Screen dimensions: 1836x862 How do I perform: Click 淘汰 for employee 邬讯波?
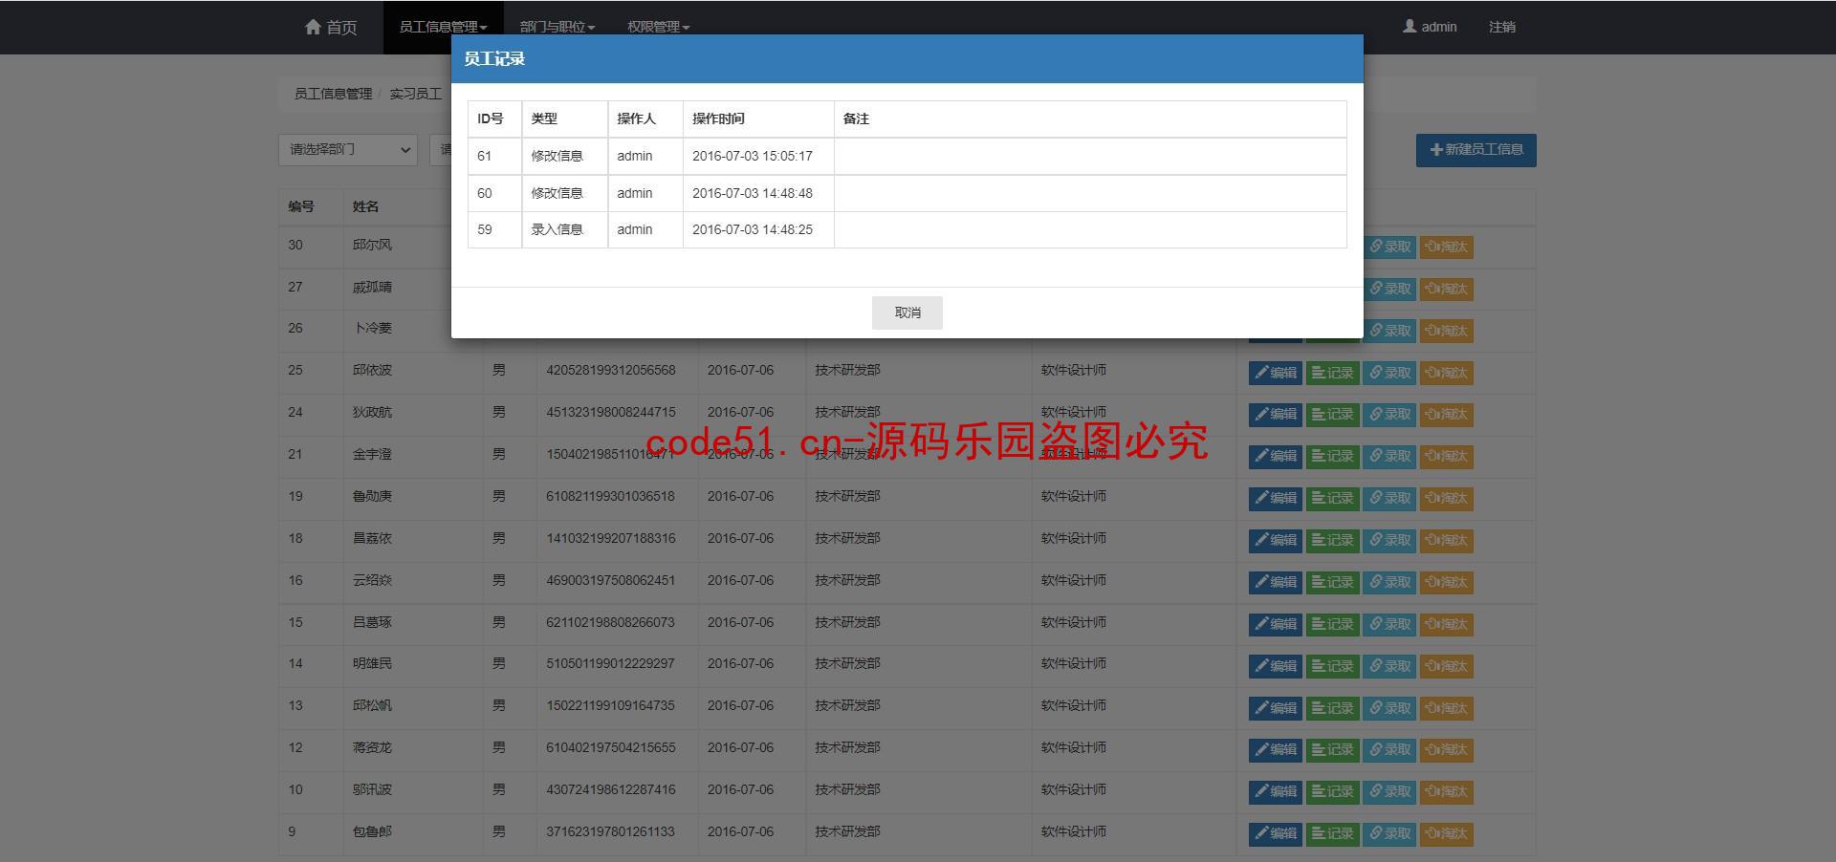click(x=1446, y=792)
